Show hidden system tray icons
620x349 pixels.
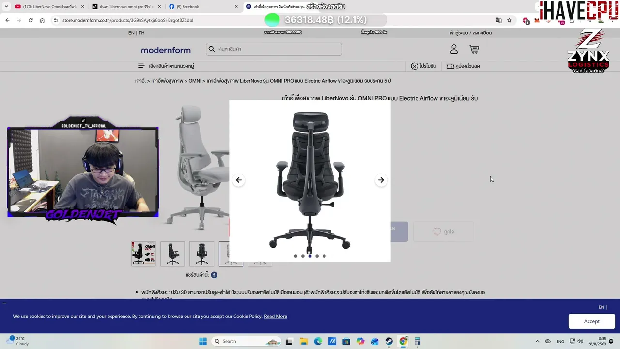537,341
